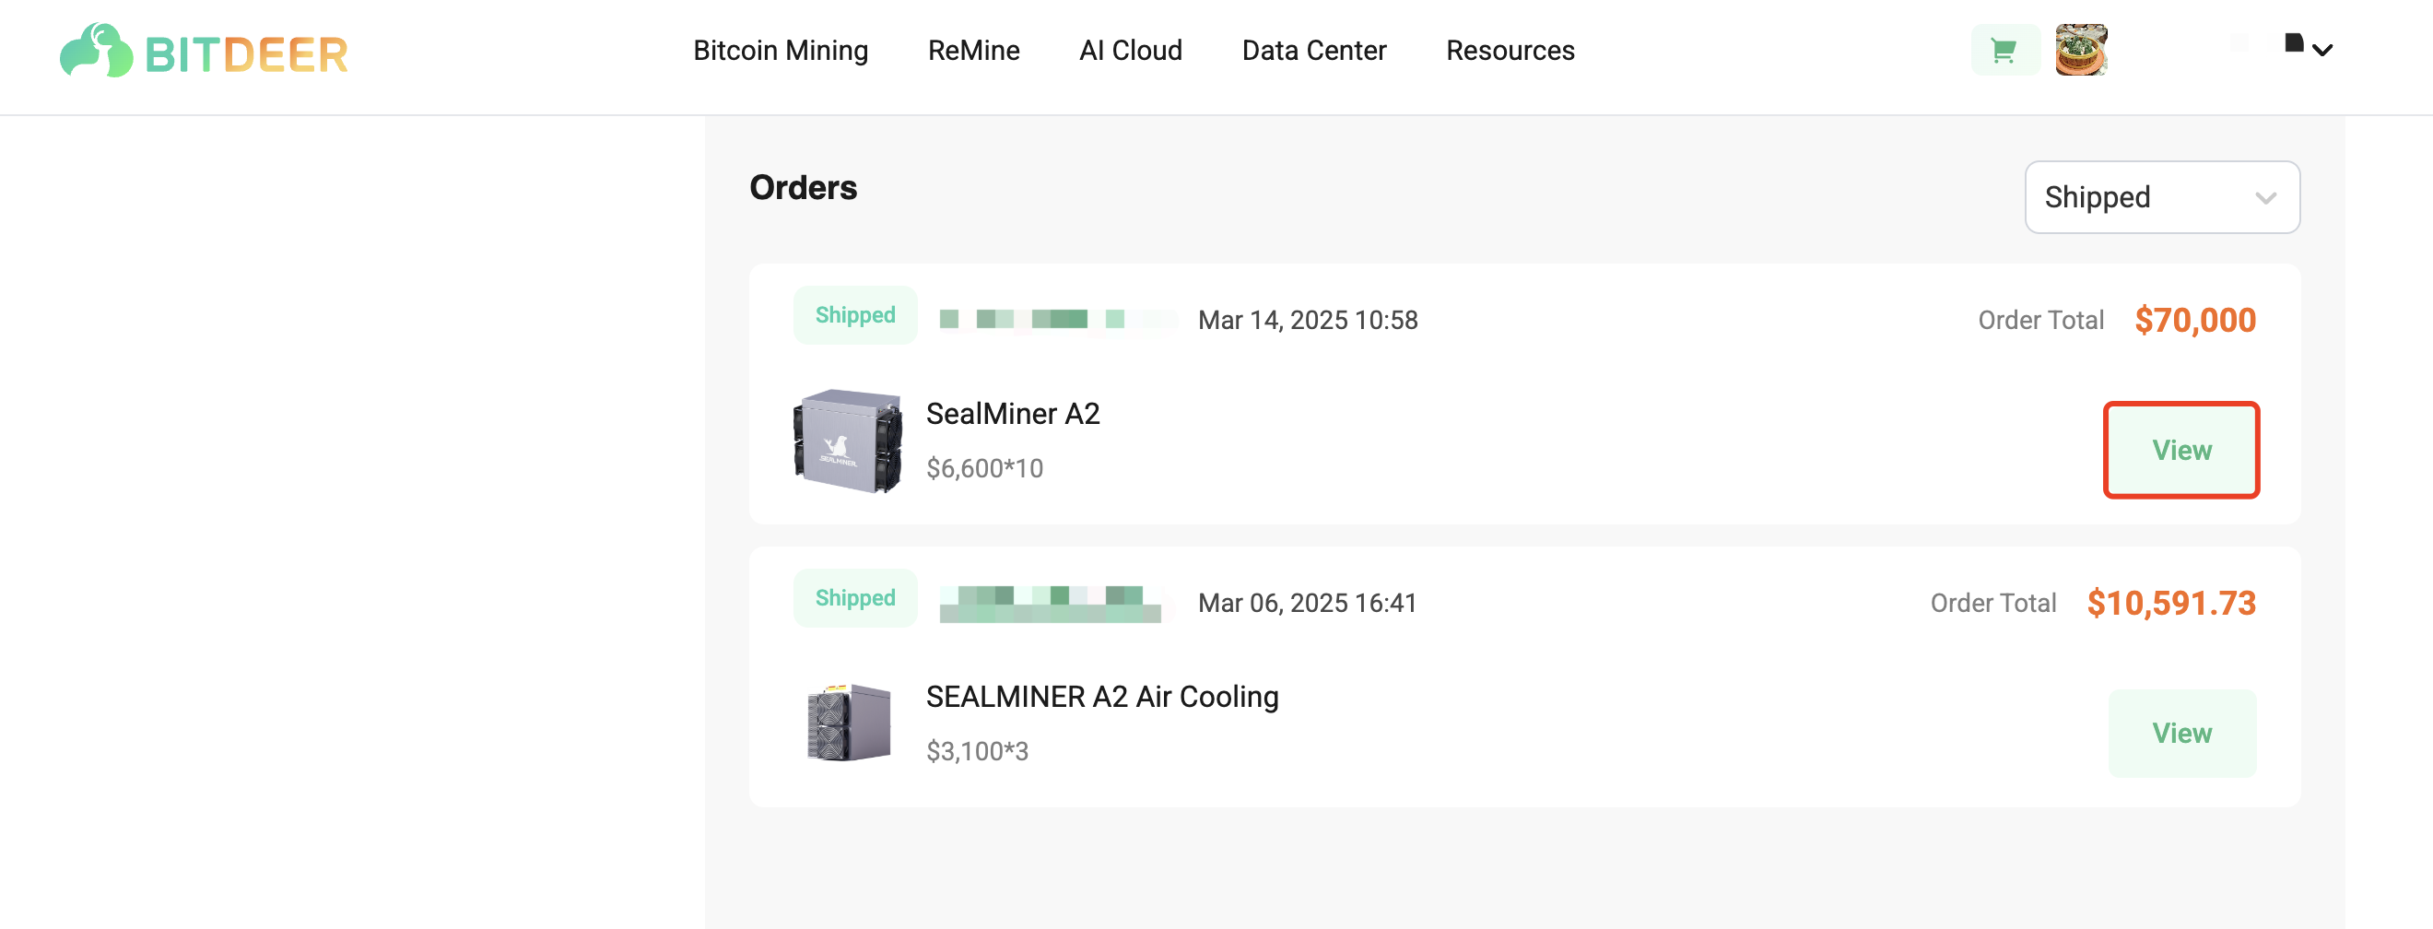This screenshot has width=2433, height=929.
Task: Open the user avatar profile
Action: pyautogui.click(x=2082, y=50)
